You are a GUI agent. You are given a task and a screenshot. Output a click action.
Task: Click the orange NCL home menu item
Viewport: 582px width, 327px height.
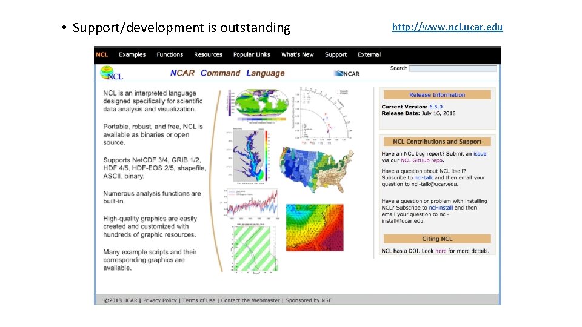[x=102, y=54]
